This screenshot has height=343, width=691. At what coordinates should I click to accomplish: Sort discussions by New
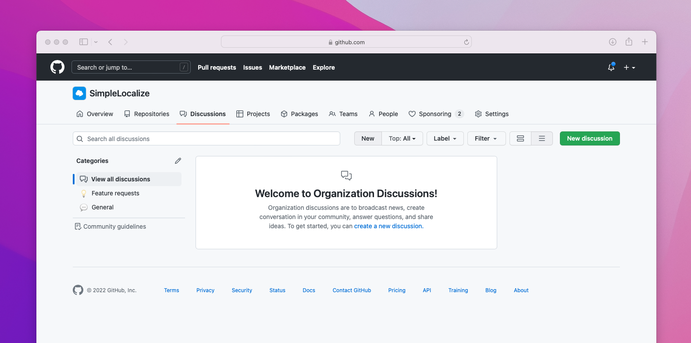point(368,138)
